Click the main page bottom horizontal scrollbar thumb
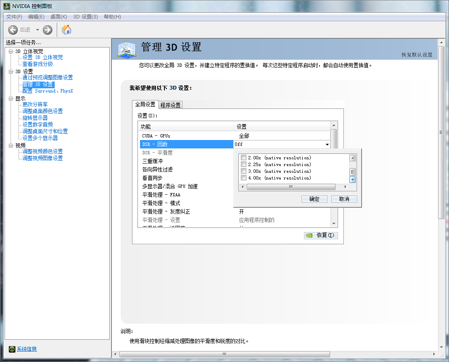Screen dimensions: 449x362 [x=225, y=354]
